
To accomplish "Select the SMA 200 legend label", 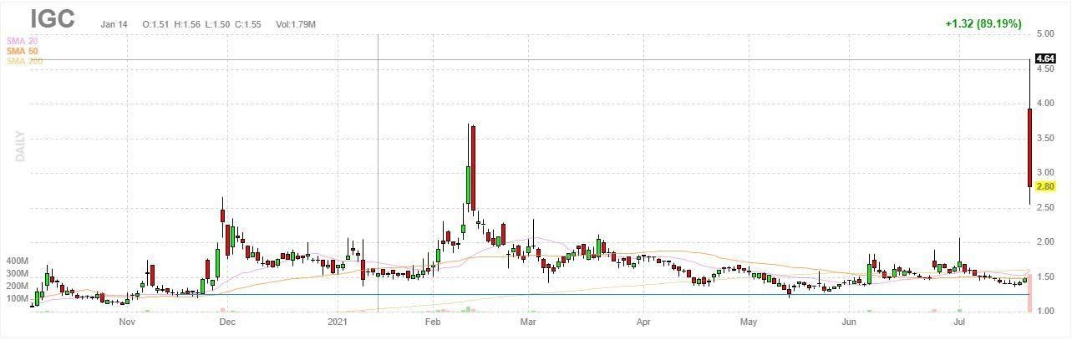I will pos(23,61).
